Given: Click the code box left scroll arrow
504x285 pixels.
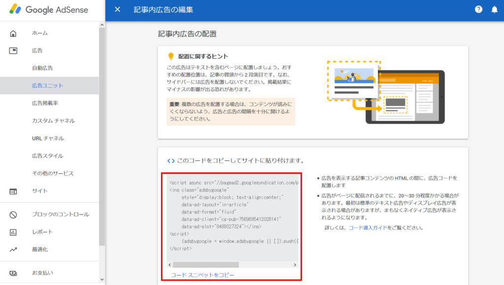Looking at the screenshot, I should tap(170, 265).
